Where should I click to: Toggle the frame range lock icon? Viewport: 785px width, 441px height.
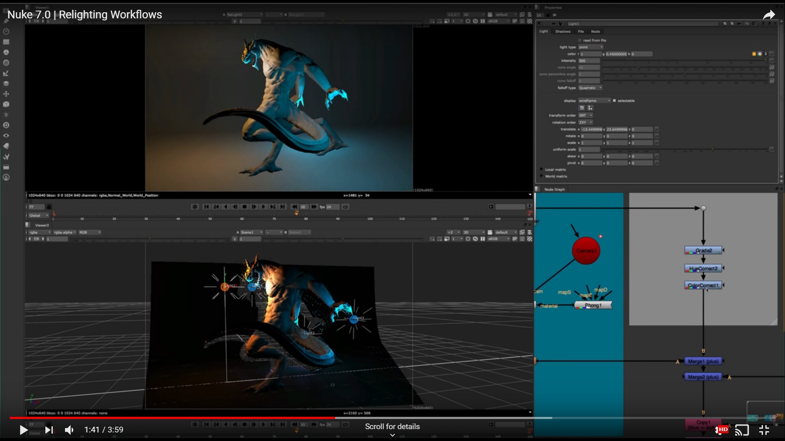pyautogui.click(x=49, y=207)
